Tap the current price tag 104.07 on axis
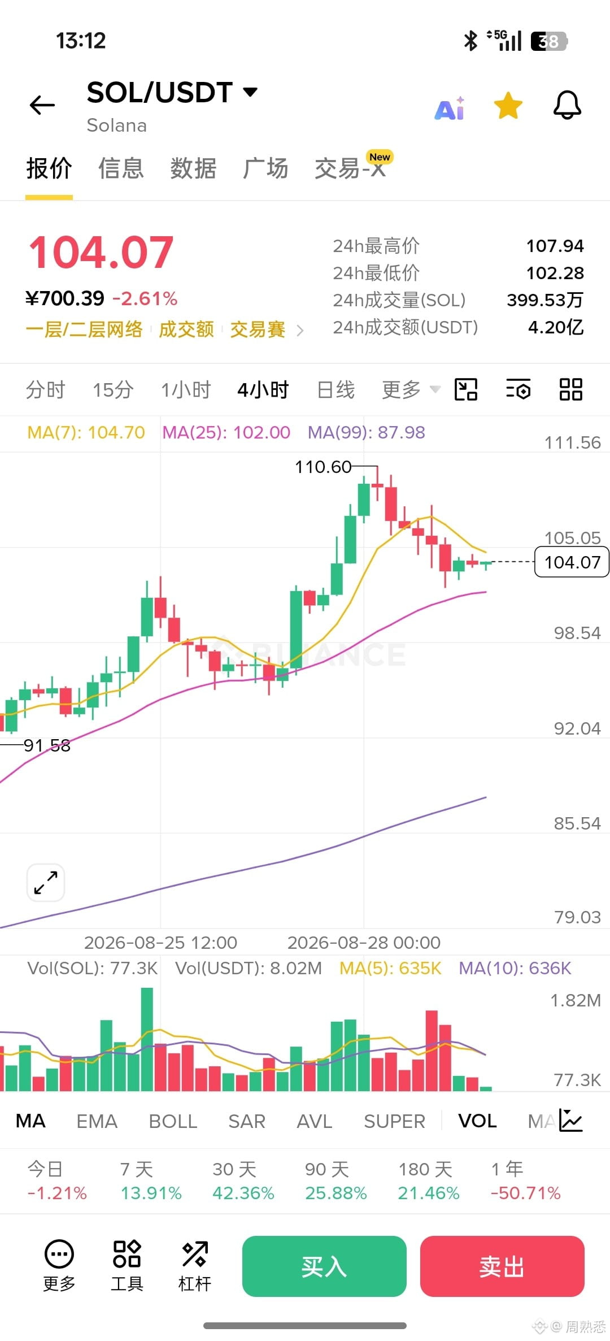The height and width of the screenshot is (1341, 610). coord(572,562)
